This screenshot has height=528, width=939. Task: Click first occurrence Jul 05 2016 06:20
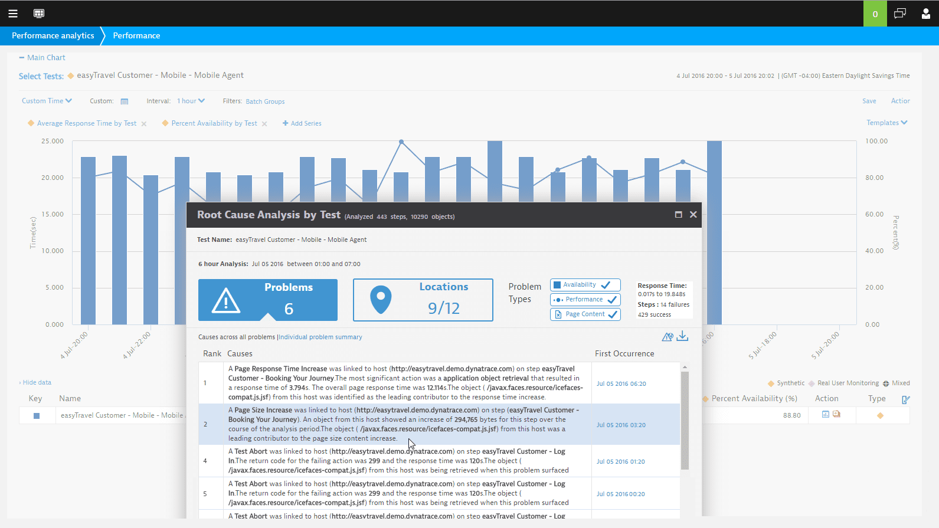click(621, 384)
